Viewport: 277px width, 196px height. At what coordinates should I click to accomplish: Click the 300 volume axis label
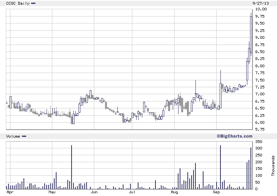pos(259,148)
